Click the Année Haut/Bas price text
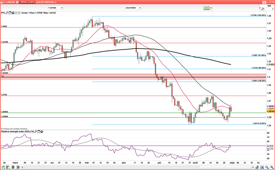Screen dimensions: 275x170 pos(38,13)
